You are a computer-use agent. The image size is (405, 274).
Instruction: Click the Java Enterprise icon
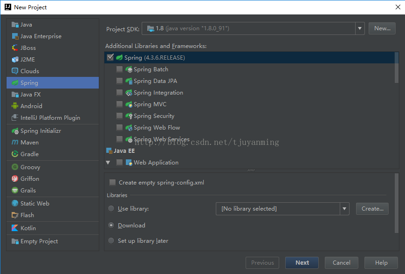tap(15, 36)
